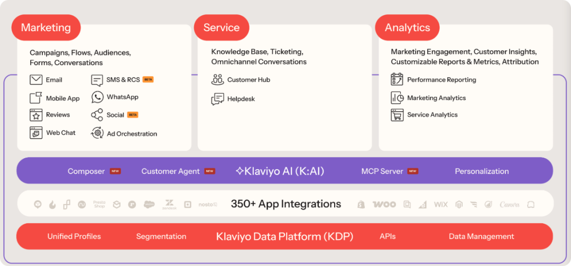Select Segmentation in the data platform bar

(161, 236)
